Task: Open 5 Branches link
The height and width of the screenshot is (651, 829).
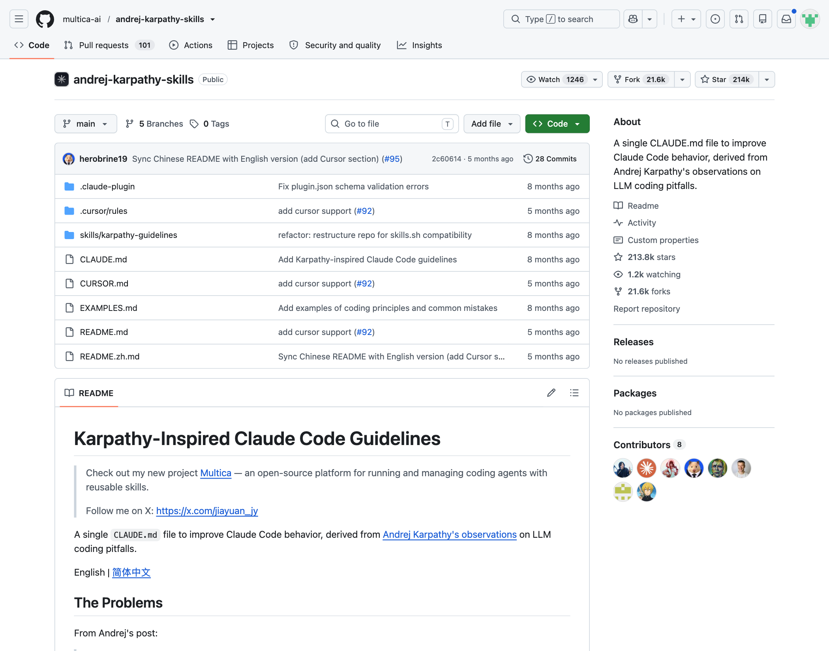Action: click(x=154, y=124)
